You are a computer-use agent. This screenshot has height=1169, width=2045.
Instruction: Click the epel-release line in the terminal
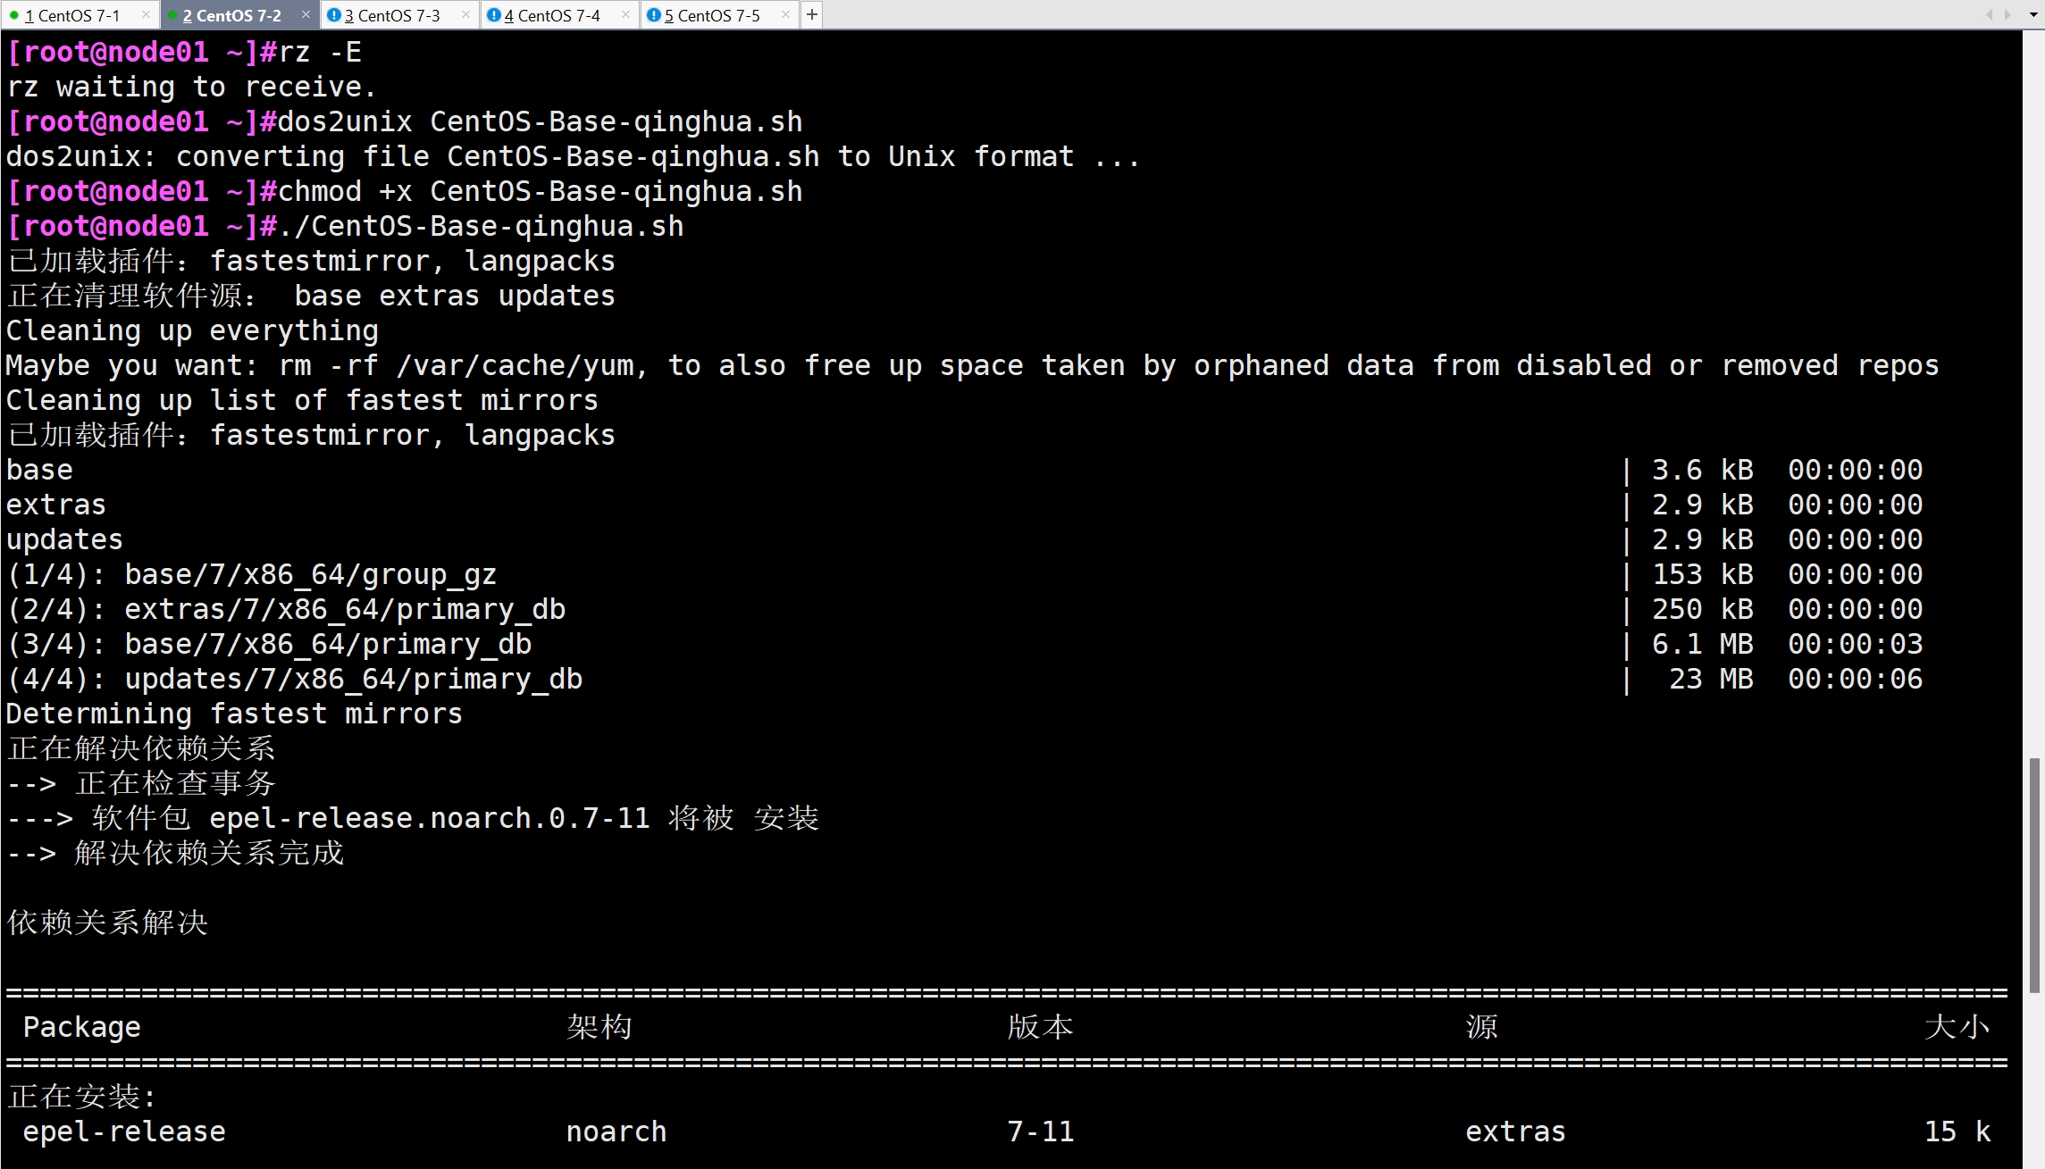(x=124, y=1131)
